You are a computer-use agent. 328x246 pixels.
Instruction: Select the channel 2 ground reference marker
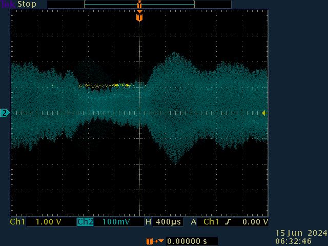(x=5, y=113)
